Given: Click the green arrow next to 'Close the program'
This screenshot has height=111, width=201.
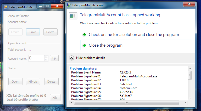Looking at the screenshot, I should point(84,45).
